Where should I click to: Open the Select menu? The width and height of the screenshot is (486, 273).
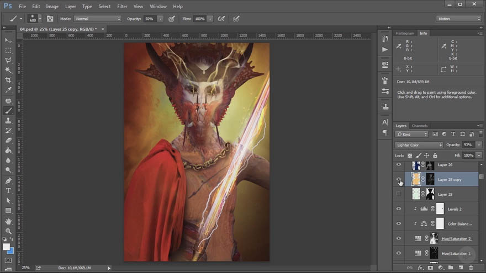pos(104,6)
